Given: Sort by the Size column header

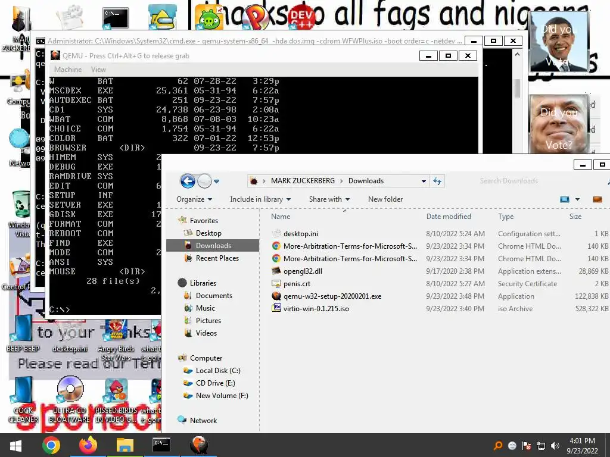Looking at the screenshot, I should coord(575,217).
